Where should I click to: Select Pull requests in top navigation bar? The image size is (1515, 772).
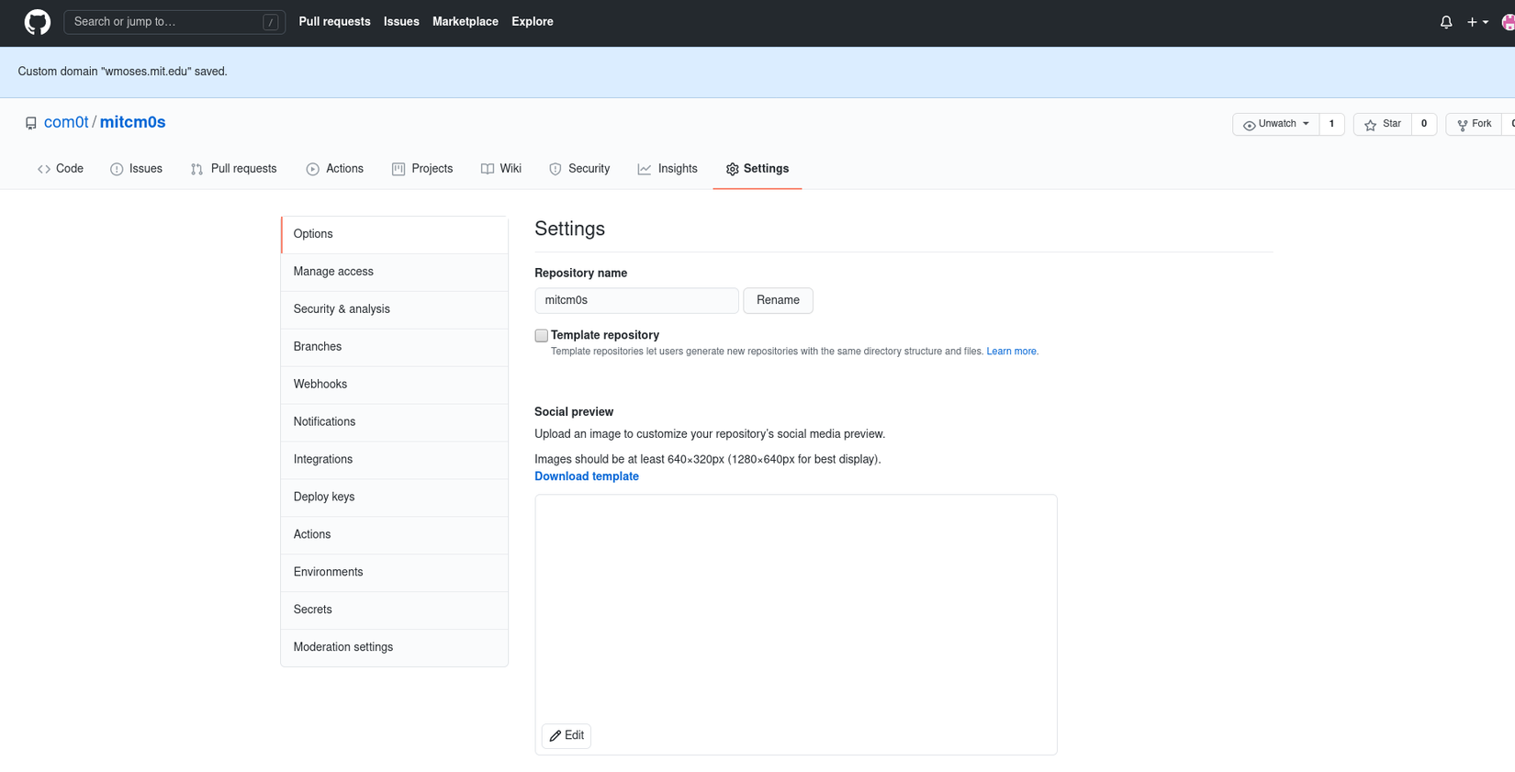pos(334,22)
